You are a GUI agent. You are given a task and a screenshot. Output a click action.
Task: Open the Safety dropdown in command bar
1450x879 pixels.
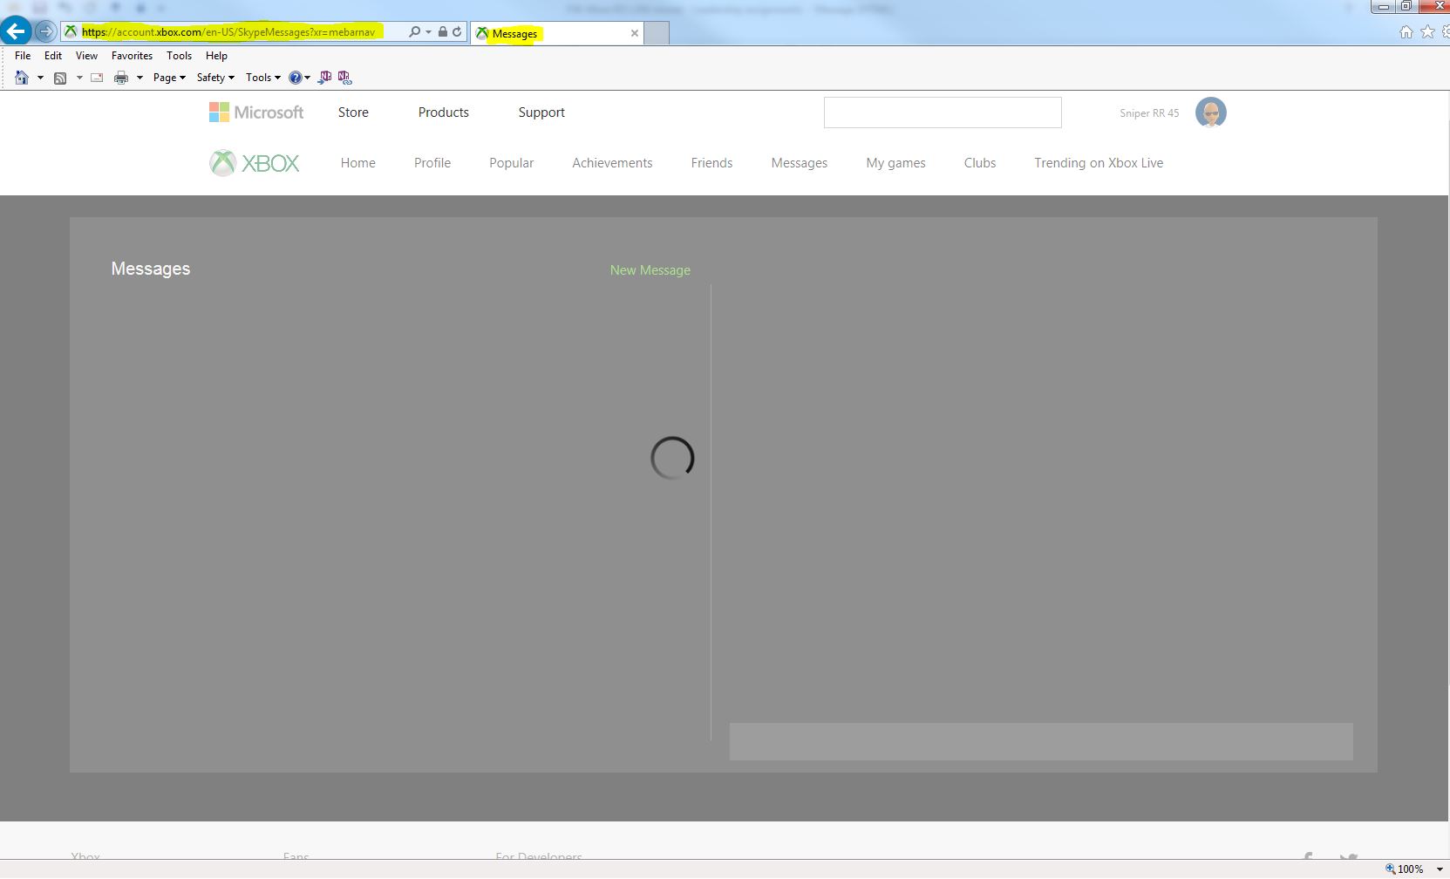[215, 78]
